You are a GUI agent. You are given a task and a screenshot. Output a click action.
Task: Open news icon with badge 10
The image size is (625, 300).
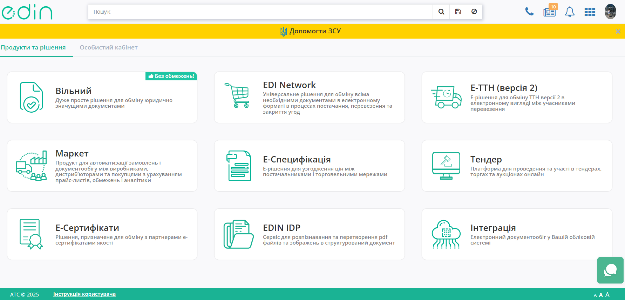(549, 12)
